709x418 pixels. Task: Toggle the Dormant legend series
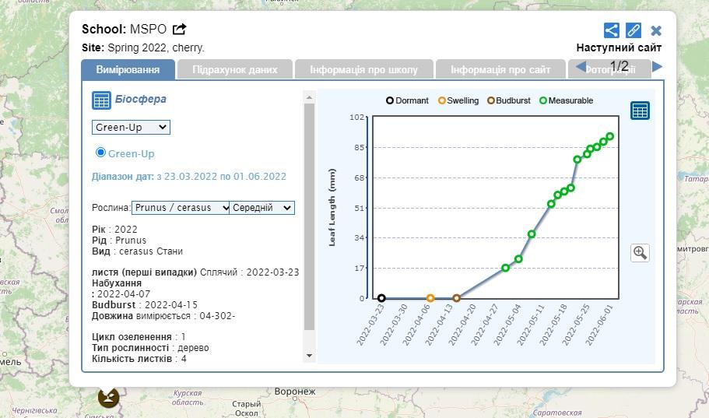point(407,100)
